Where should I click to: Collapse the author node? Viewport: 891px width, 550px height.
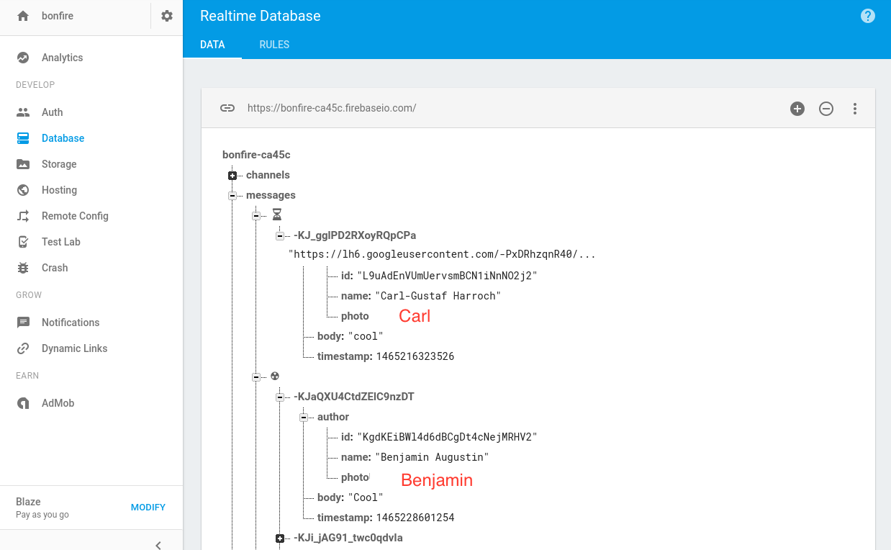tap(304, 418)
